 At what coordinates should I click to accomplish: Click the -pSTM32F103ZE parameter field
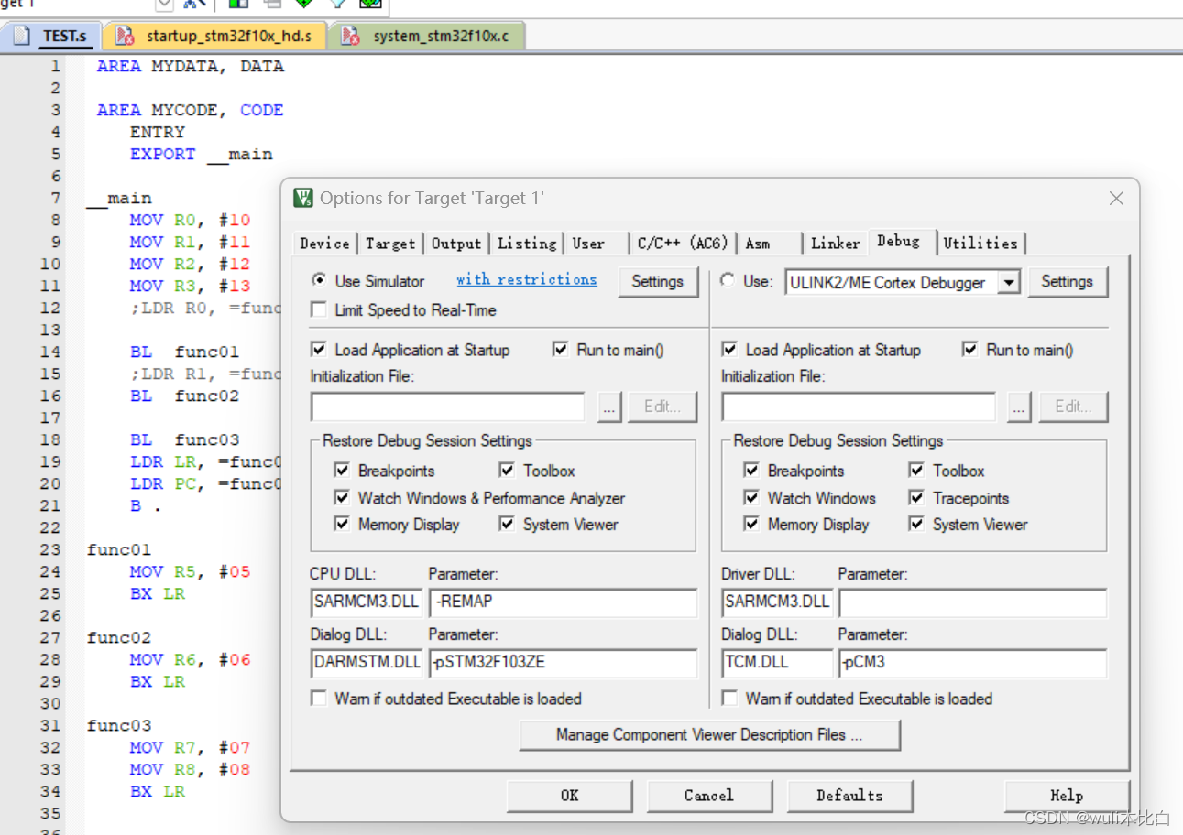[x=563, y=663]
